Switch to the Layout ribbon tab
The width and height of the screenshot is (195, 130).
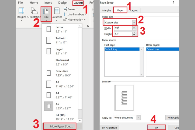tap(78, 3)
